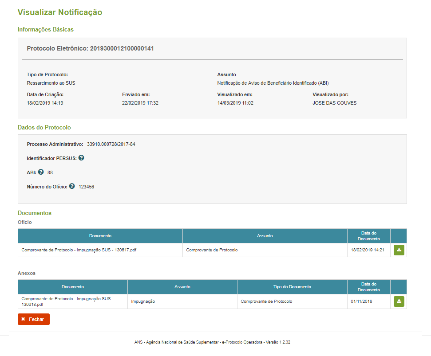Download the attachment in the Anexos table
The height and width of the screenshot is (356, 431).
click(x=399, y=301)
